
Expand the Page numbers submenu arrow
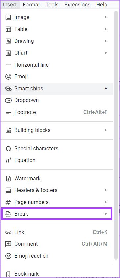point(106,202)
